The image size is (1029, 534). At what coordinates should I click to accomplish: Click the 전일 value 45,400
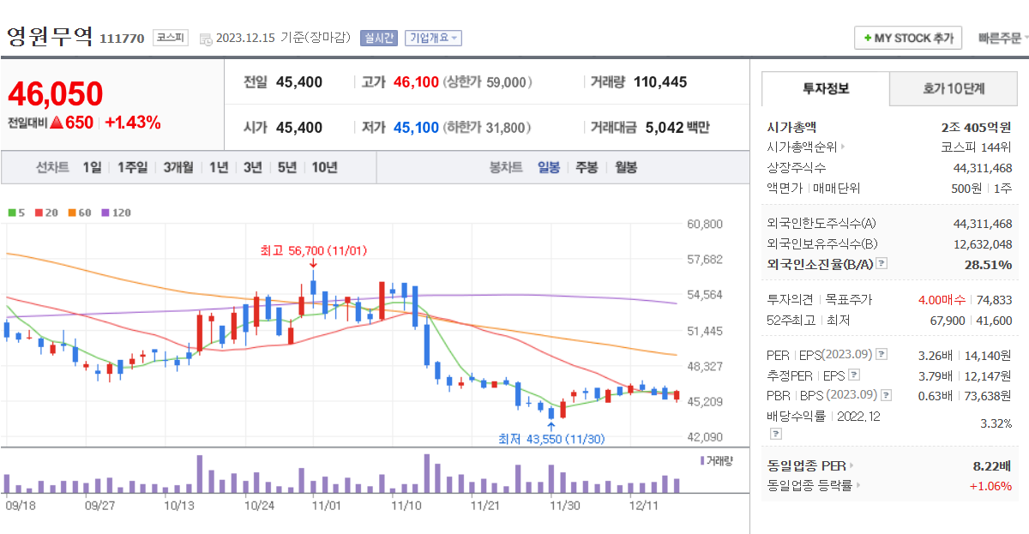[x=299, y=82]
